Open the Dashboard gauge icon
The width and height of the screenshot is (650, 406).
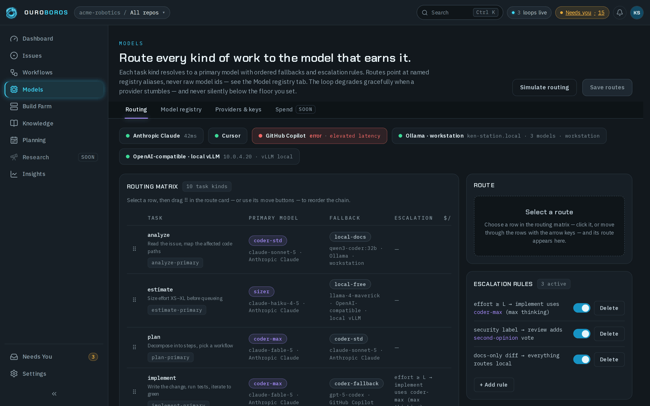[x=14, y=39]
